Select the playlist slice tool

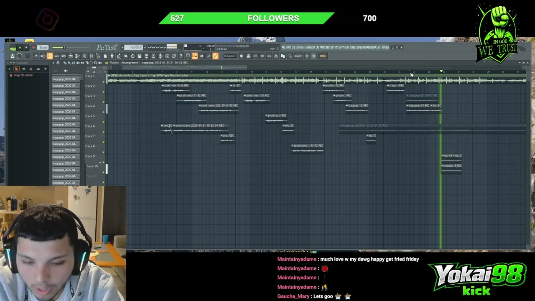click(87, 63)
